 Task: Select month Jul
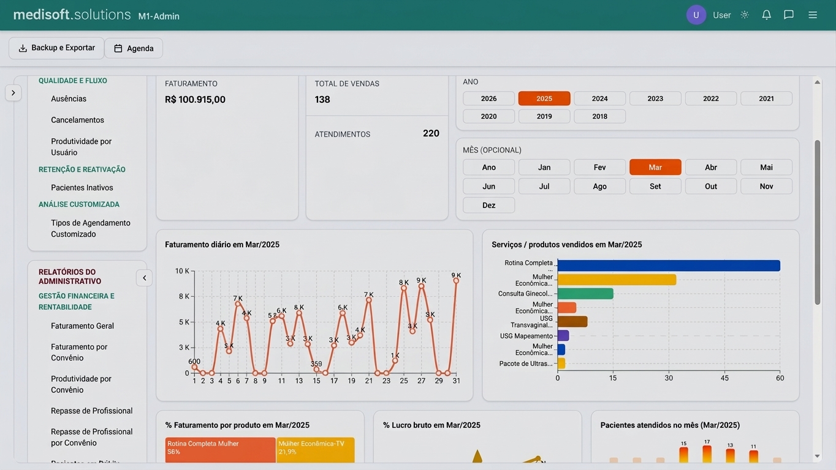[x=544, y=186]
